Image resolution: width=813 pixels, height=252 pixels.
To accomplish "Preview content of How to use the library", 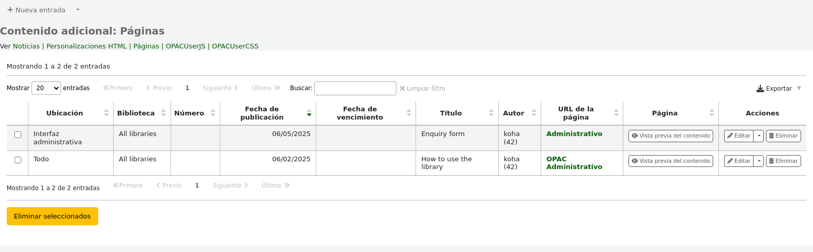I will (670, 161).
